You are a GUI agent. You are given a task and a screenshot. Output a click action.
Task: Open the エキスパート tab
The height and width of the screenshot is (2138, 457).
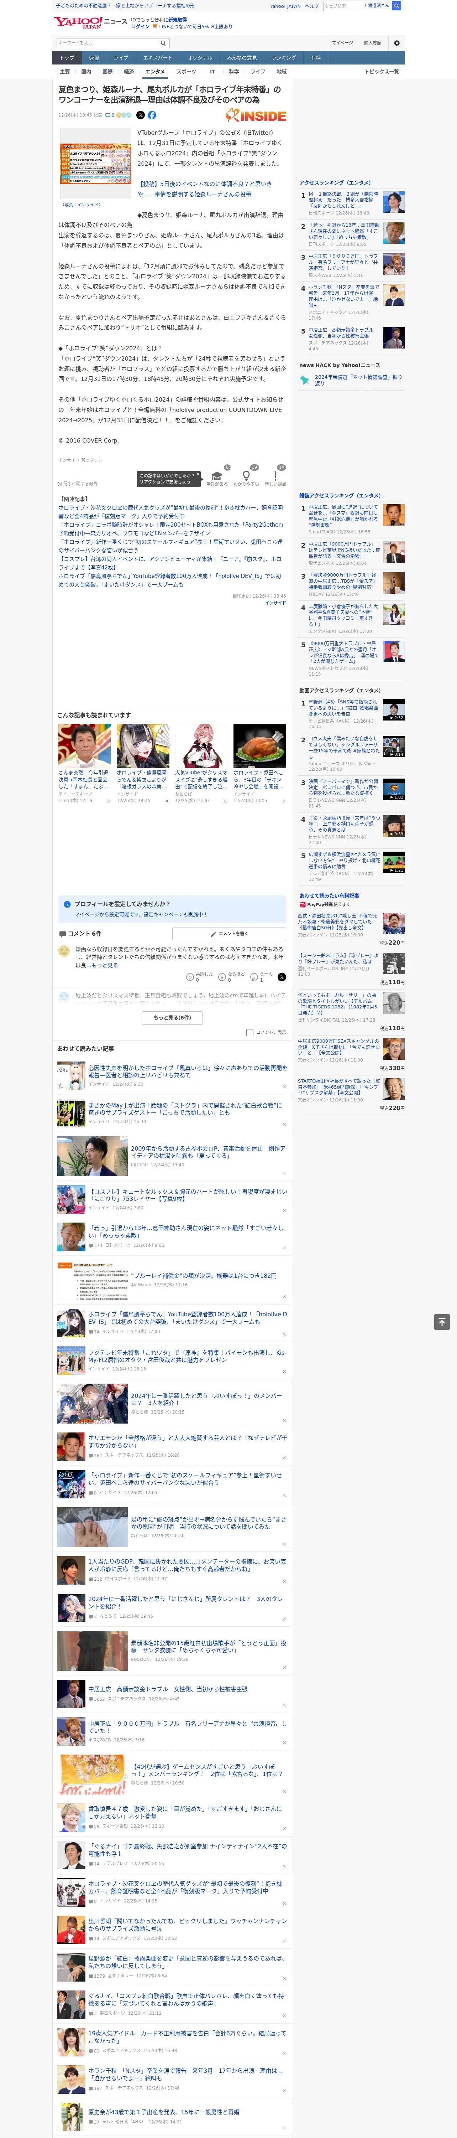[158, 58]
